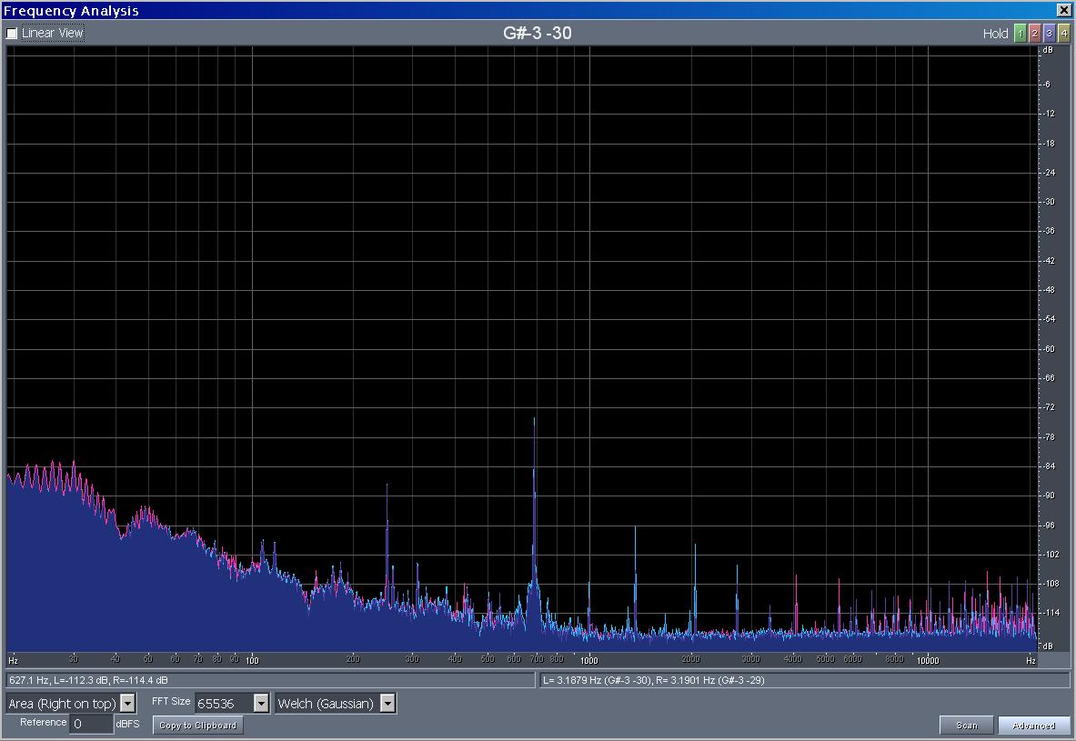
Task: Click the -6 dB scale label
Action: pyautogui.click(x=1047, y=85)
